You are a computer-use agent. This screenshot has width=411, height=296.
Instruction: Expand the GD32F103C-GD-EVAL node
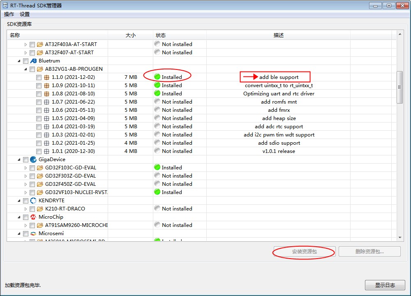point(25,168)
